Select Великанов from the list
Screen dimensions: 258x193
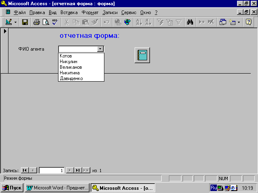pos(81,67)
